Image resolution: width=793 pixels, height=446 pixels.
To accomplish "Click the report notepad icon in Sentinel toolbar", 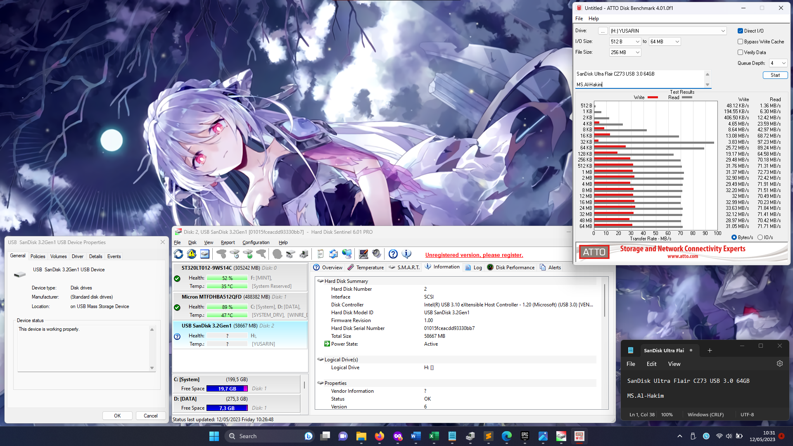I will (320, 254).
